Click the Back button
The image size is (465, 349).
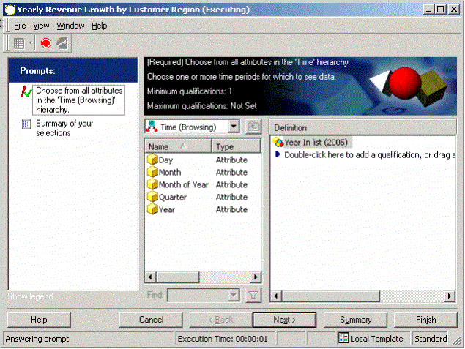(221, 320)
